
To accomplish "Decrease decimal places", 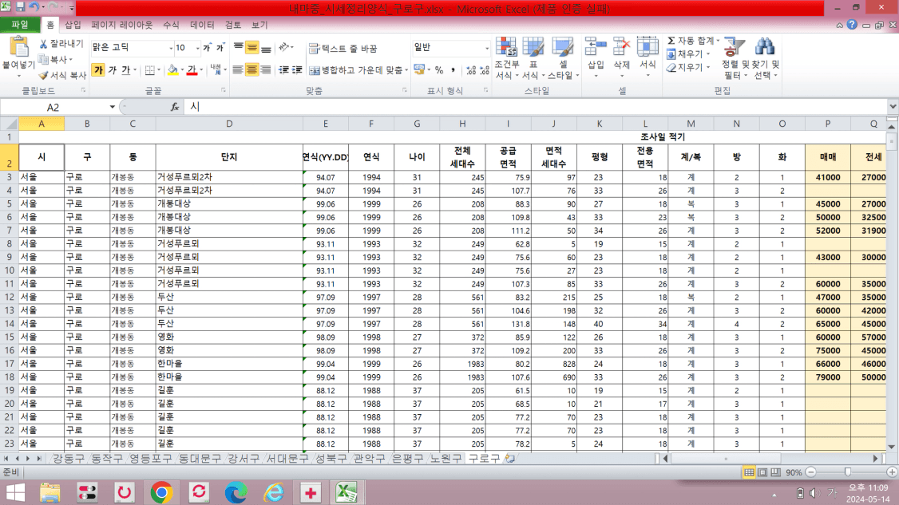I will tap(485, 70).
